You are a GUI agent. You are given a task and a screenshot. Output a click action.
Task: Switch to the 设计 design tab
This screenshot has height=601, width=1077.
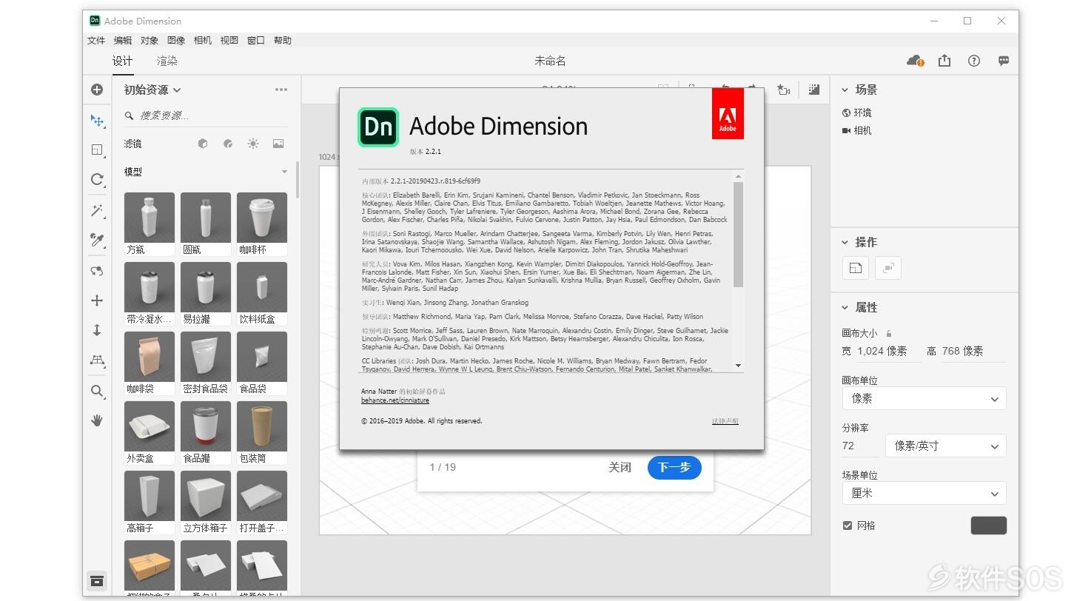[123, 61]
